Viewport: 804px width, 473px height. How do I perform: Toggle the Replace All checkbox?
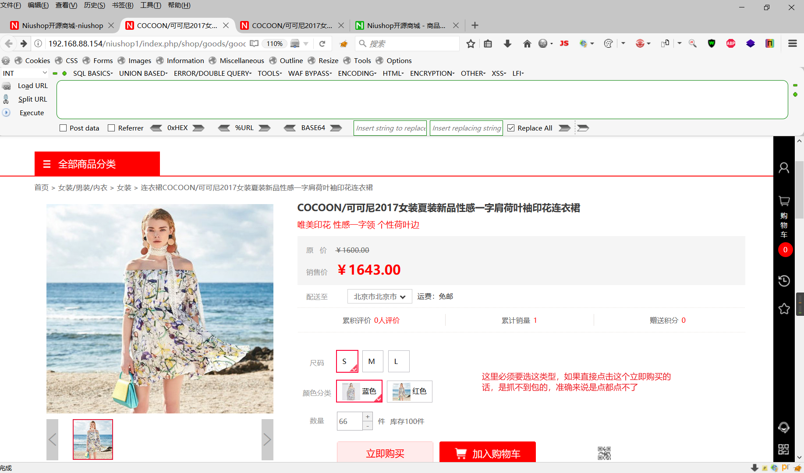pos(511,128)
